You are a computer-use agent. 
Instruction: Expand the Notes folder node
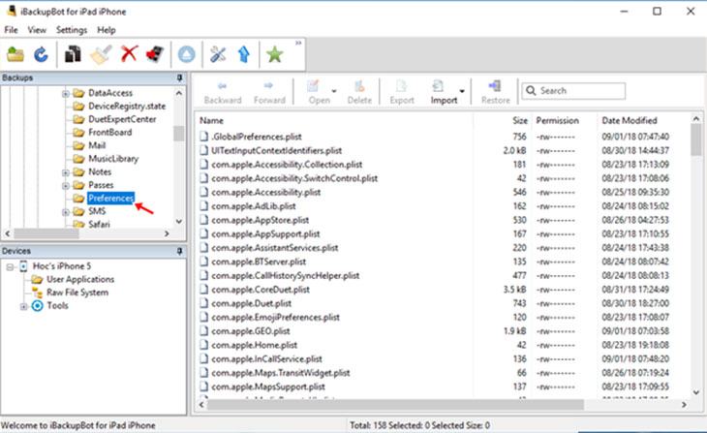tap(66, 172)
